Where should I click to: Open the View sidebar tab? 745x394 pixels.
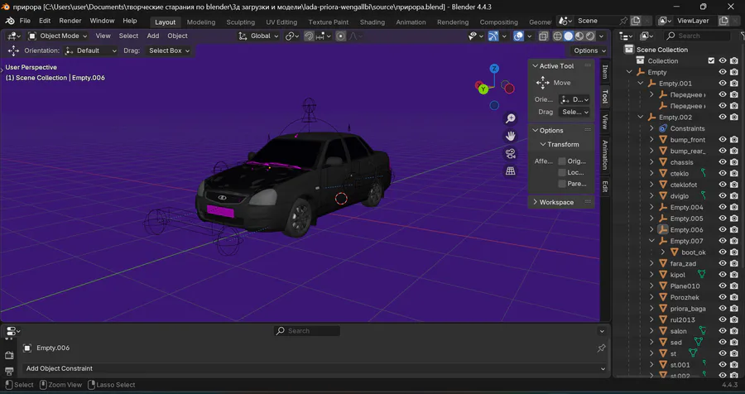click(605, 122)
